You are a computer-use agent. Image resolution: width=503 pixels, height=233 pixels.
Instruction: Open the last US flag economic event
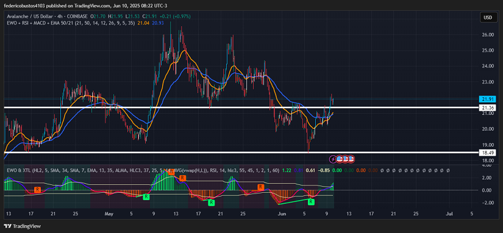[x=351, y=158]
